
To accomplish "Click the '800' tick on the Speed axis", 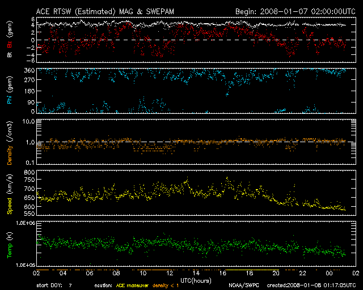I will 29,172.
